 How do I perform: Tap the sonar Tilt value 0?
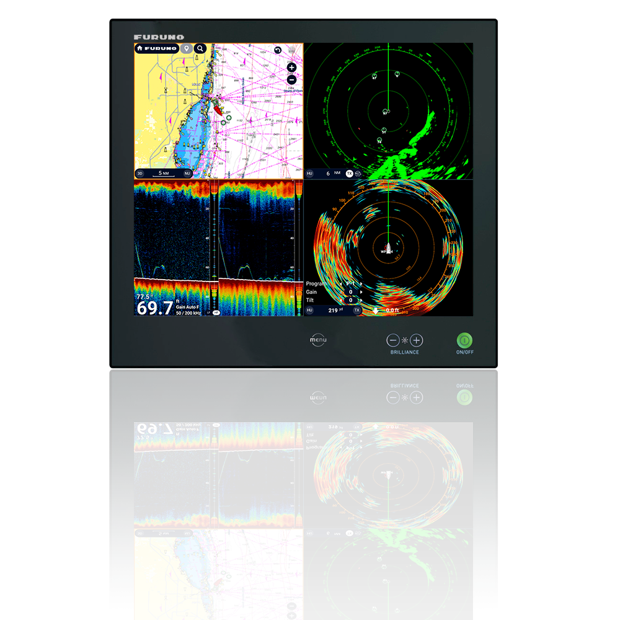pyautogui.click(x=351, y=300)
